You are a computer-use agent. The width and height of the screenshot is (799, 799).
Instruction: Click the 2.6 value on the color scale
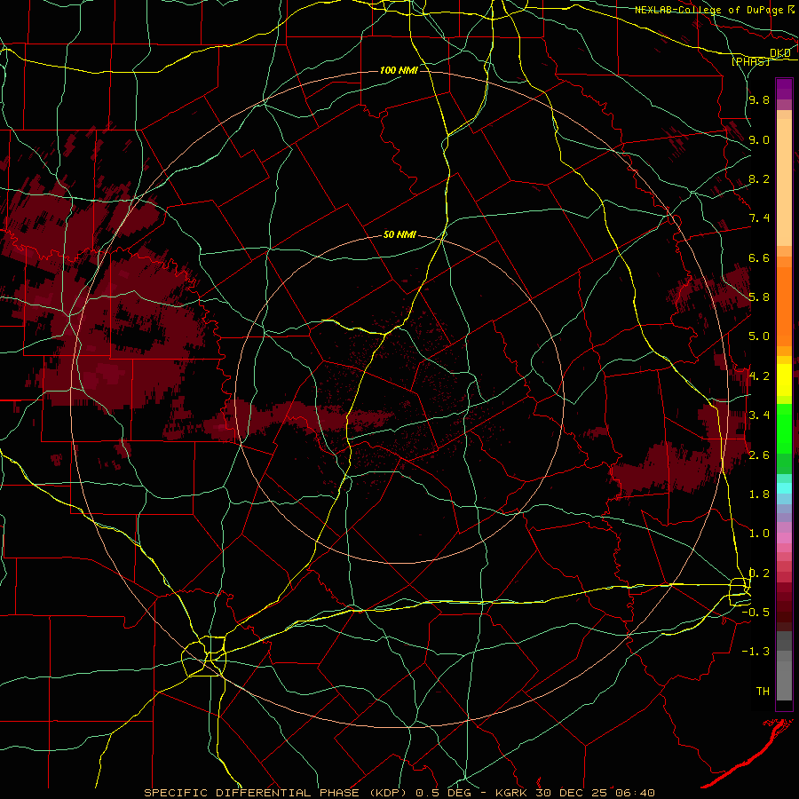point(759,455)
